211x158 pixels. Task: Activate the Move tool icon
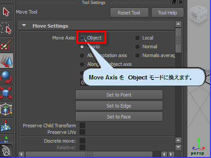(7, 61)
